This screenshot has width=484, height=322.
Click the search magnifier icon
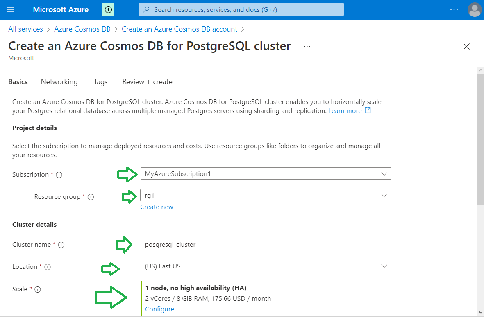point(147,9)
